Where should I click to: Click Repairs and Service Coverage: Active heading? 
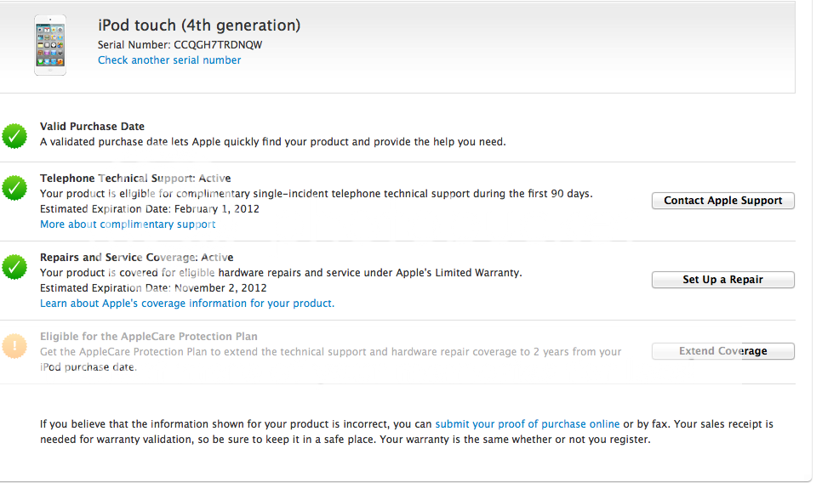coord(137,258)
